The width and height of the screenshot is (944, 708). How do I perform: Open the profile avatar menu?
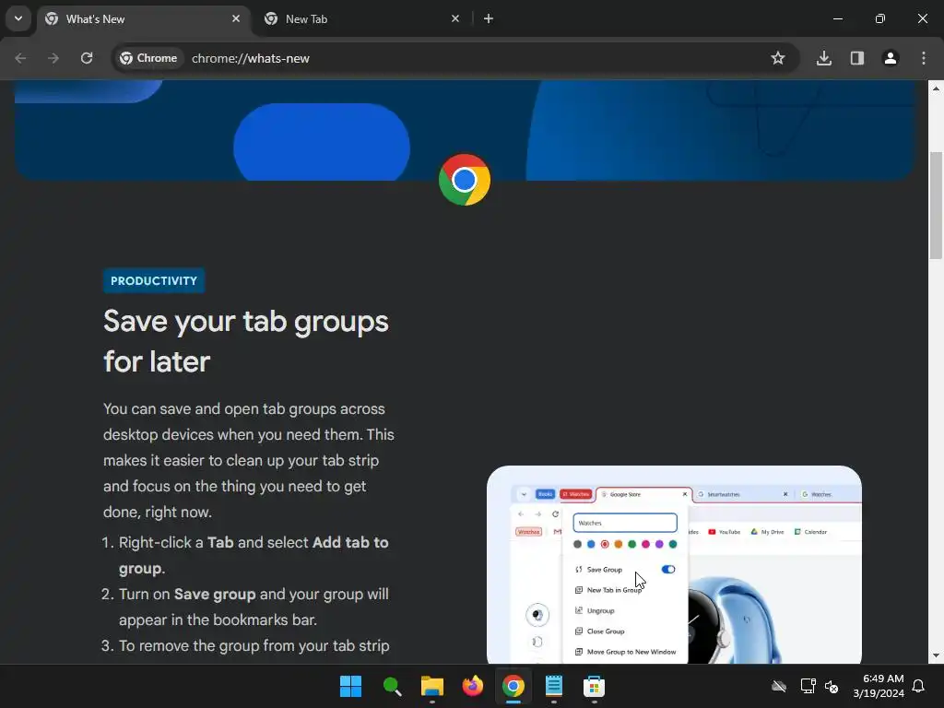coord(891,58)
